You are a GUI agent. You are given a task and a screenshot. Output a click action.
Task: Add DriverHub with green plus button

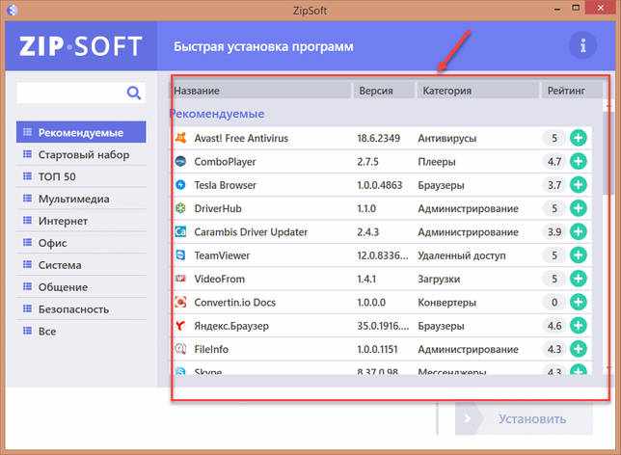(x=579, y=208)
